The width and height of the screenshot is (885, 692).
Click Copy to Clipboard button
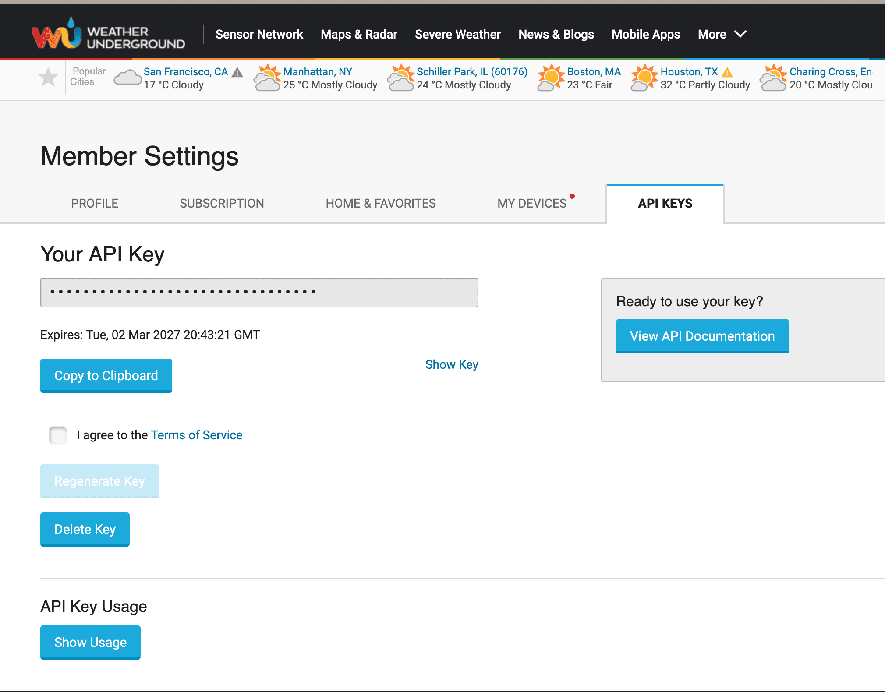point(106,375)
